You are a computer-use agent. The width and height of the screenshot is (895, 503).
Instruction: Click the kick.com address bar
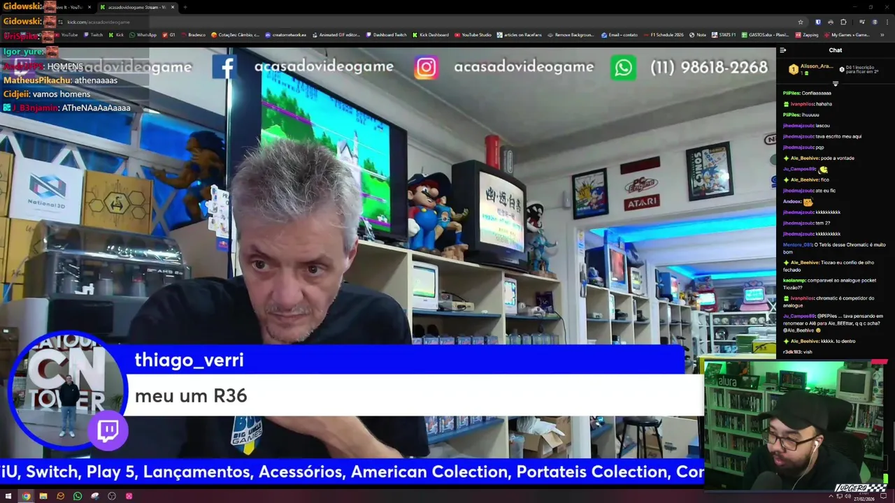[420, 22]
